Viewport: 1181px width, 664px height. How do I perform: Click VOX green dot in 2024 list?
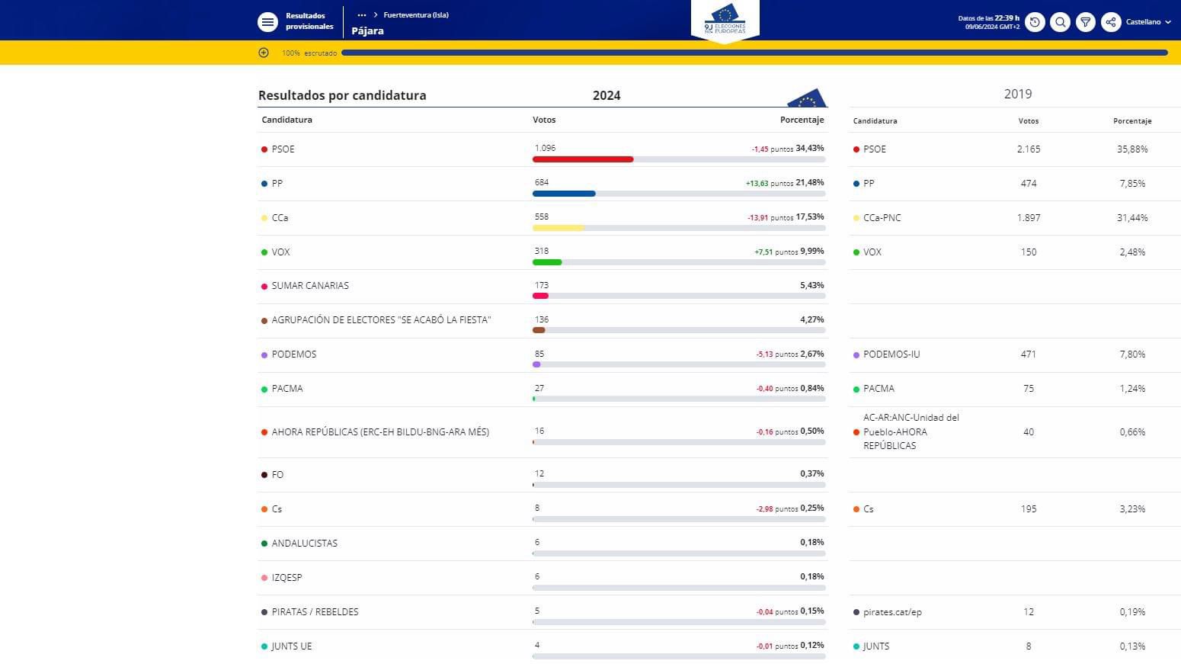(x=264, y=252)
